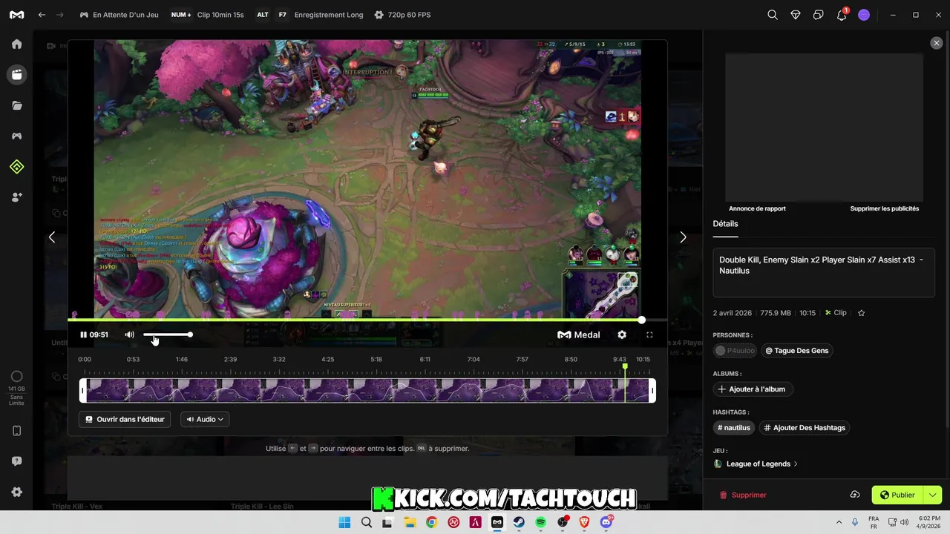This screenshot has height=534, width=950.
Task: Expand the Publier options arrow
Action: (933, 495)
